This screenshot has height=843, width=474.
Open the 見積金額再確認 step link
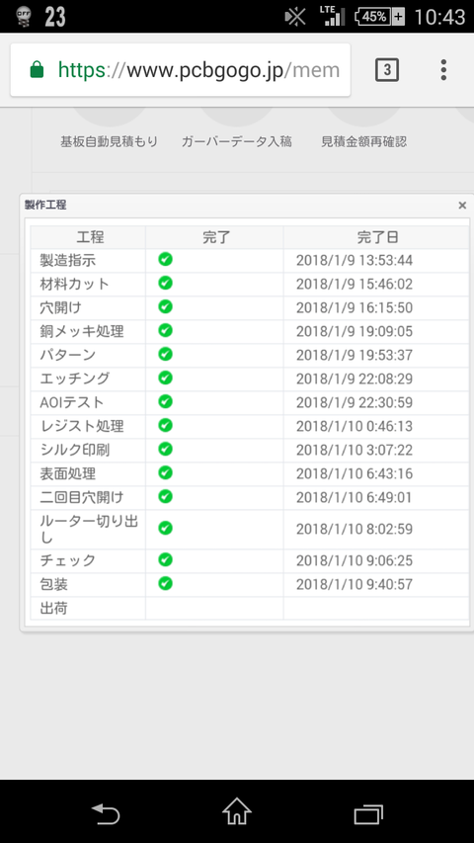(363, 142)
